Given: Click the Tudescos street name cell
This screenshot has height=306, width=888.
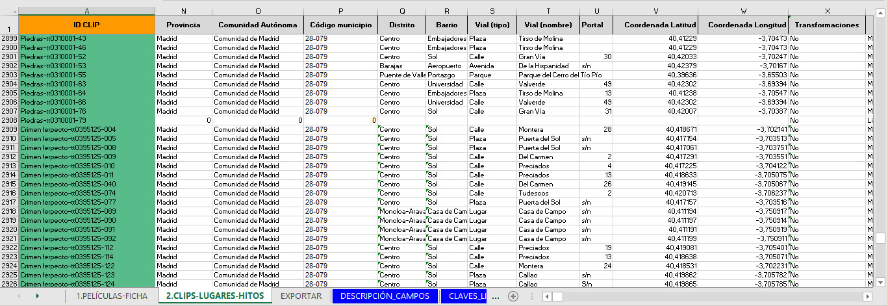Looking at the screenshot, I should click(x=548, y=193).
